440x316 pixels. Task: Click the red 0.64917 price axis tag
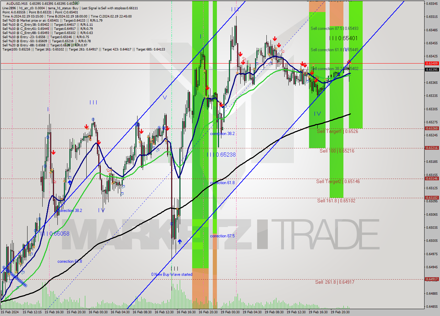(x=432, y=279)
